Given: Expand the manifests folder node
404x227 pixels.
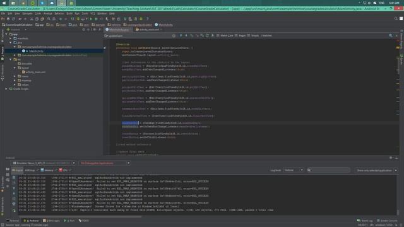Looking at the screenshot, I should click(11, 38).
